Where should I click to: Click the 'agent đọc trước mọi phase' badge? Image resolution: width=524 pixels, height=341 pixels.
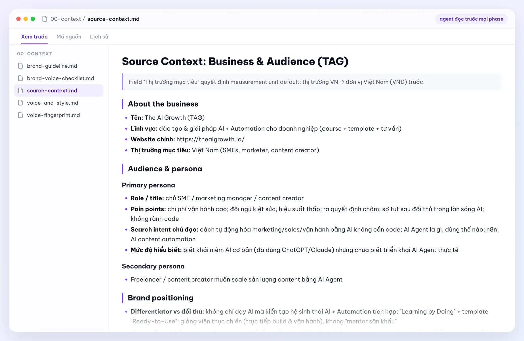point(471,19)
